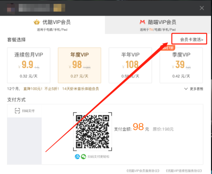Switch to the 优酷VIP会员 tab
Viewport: 212px width, 174px height.
click(x=52, y=25)
